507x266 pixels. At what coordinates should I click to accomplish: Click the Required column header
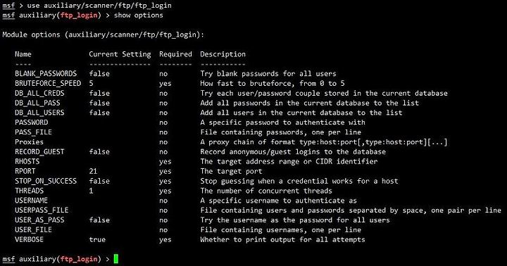[175, 54]
